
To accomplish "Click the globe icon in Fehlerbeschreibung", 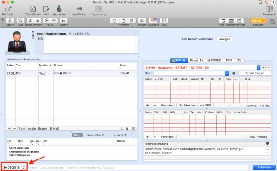I will 267,143.
